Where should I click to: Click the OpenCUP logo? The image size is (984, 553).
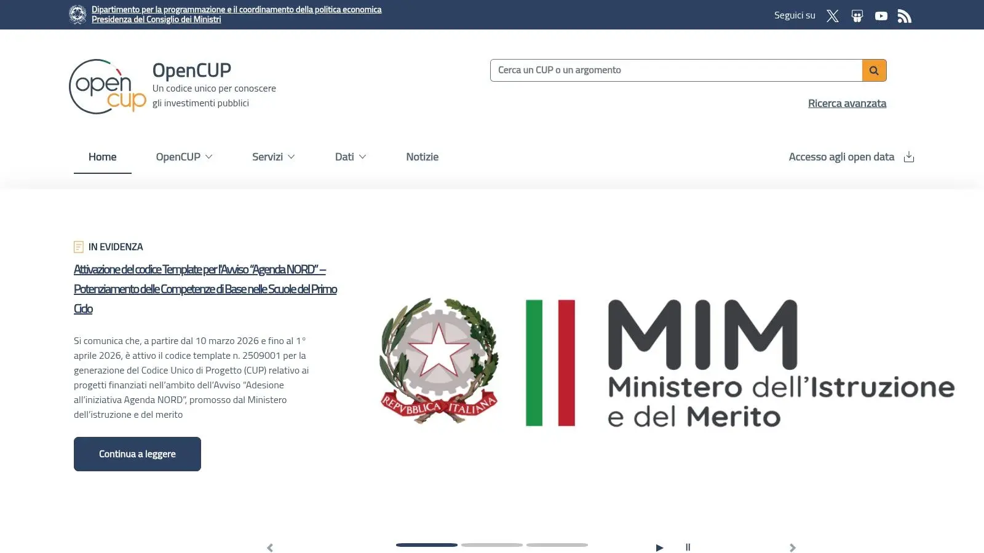pos(108,86)
